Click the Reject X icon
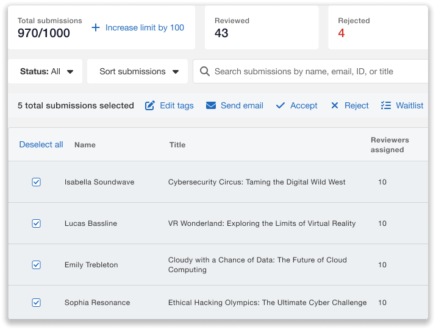Screen dimensions: 436x330 click(x=334, y=105)
